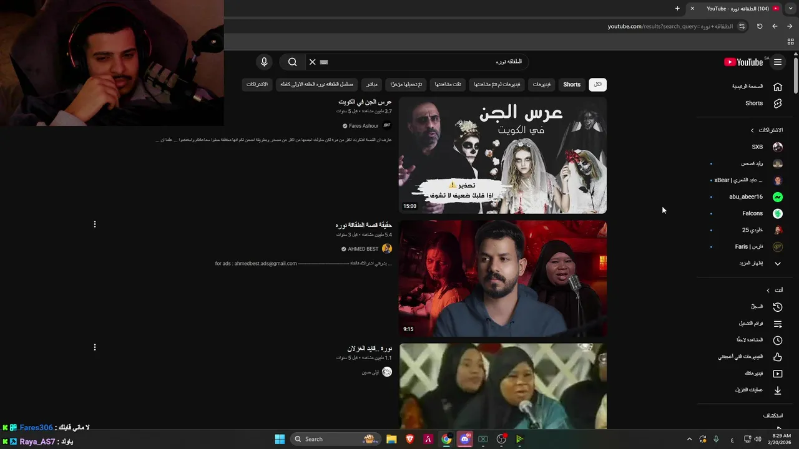The height and width of the screenshot is (449, 799).
Task: Open SXB channel subscription
Action: click(757, 147)
